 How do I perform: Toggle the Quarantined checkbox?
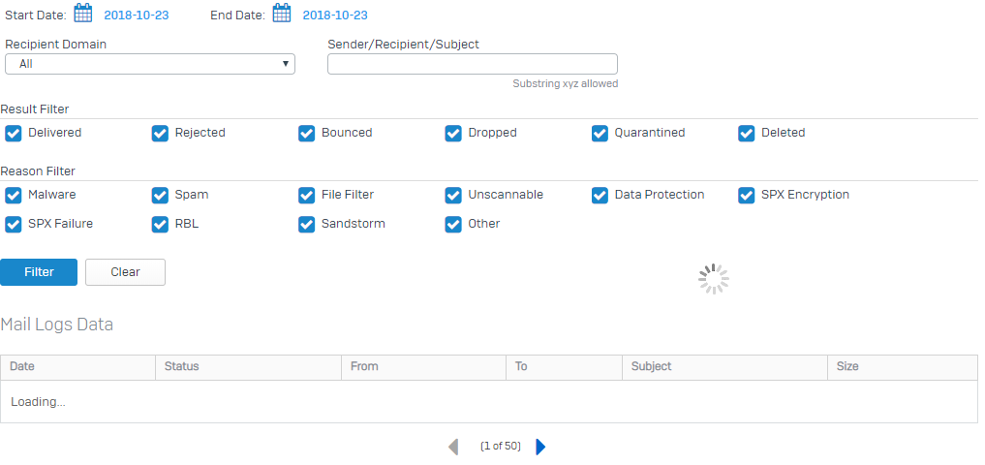click(x=600, y=134)
